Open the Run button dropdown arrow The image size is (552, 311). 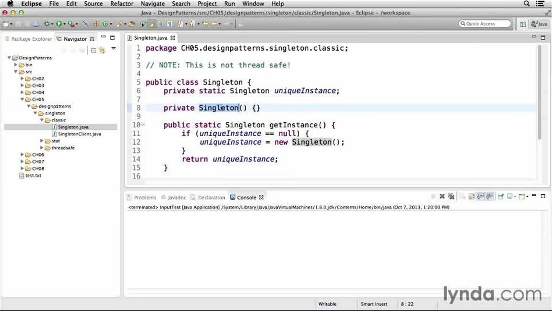tap(64, 25)
